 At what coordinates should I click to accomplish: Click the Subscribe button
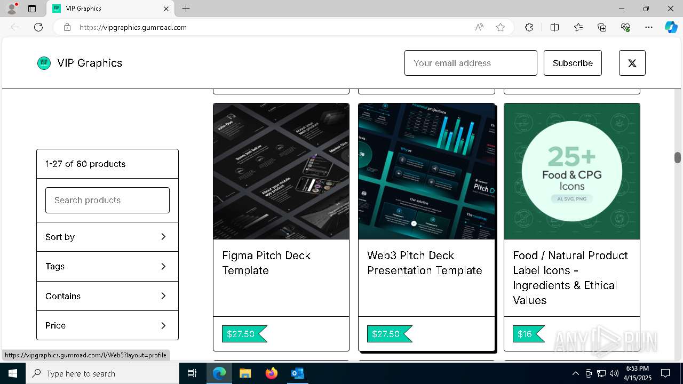(573, 63)
